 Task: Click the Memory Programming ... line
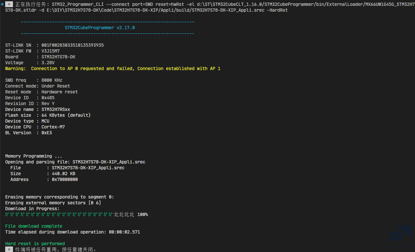(34, 156)
